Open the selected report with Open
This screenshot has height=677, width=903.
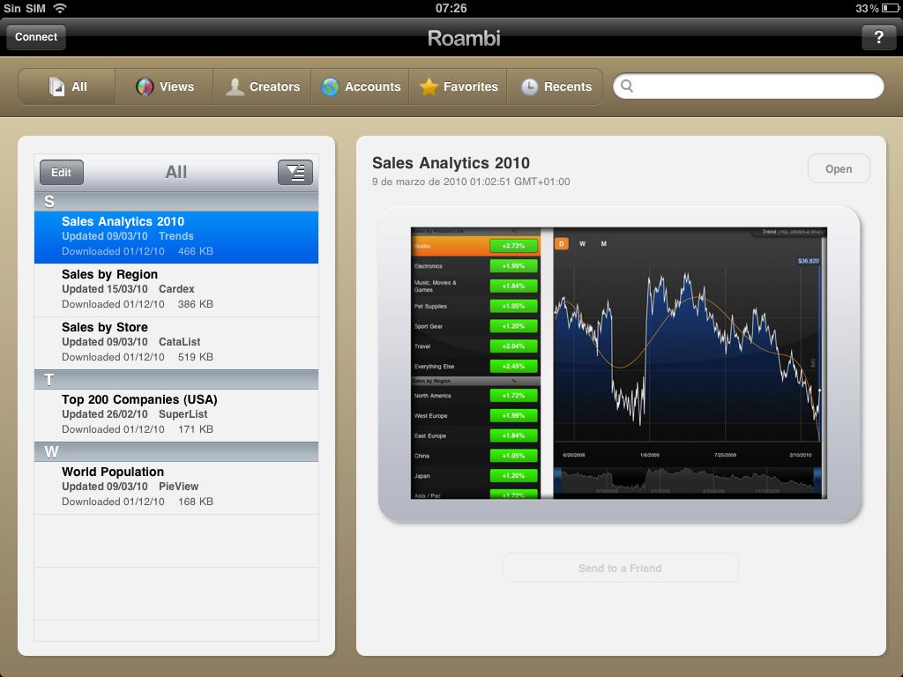[838, 169]
